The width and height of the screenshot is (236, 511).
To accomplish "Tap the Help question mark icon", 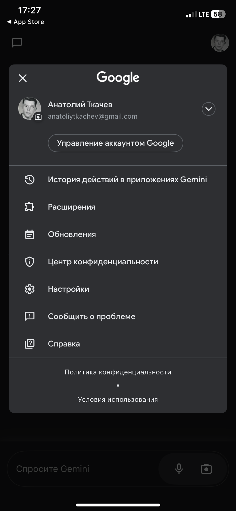I will point(30,344).
